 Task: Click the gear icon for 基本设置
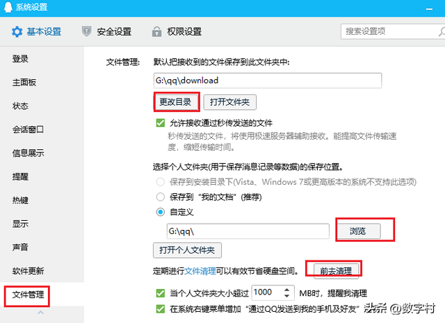coord(17,32)
